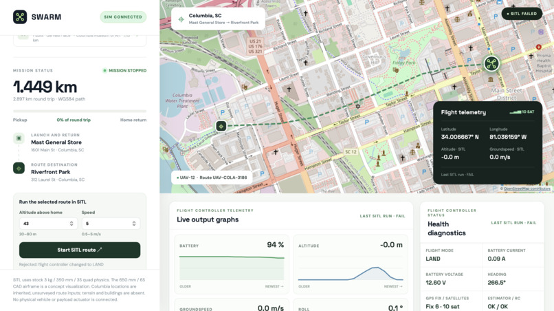Viewport: 554px width, 311px height.
Task: Click the Fix 6 · 10 sat value
Action: (x=443, y=307)
